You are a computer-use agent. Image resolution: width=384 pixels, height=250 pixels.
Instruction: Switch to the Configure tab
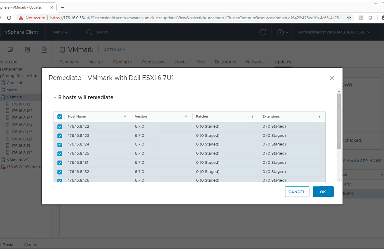[x=123, y=62]
